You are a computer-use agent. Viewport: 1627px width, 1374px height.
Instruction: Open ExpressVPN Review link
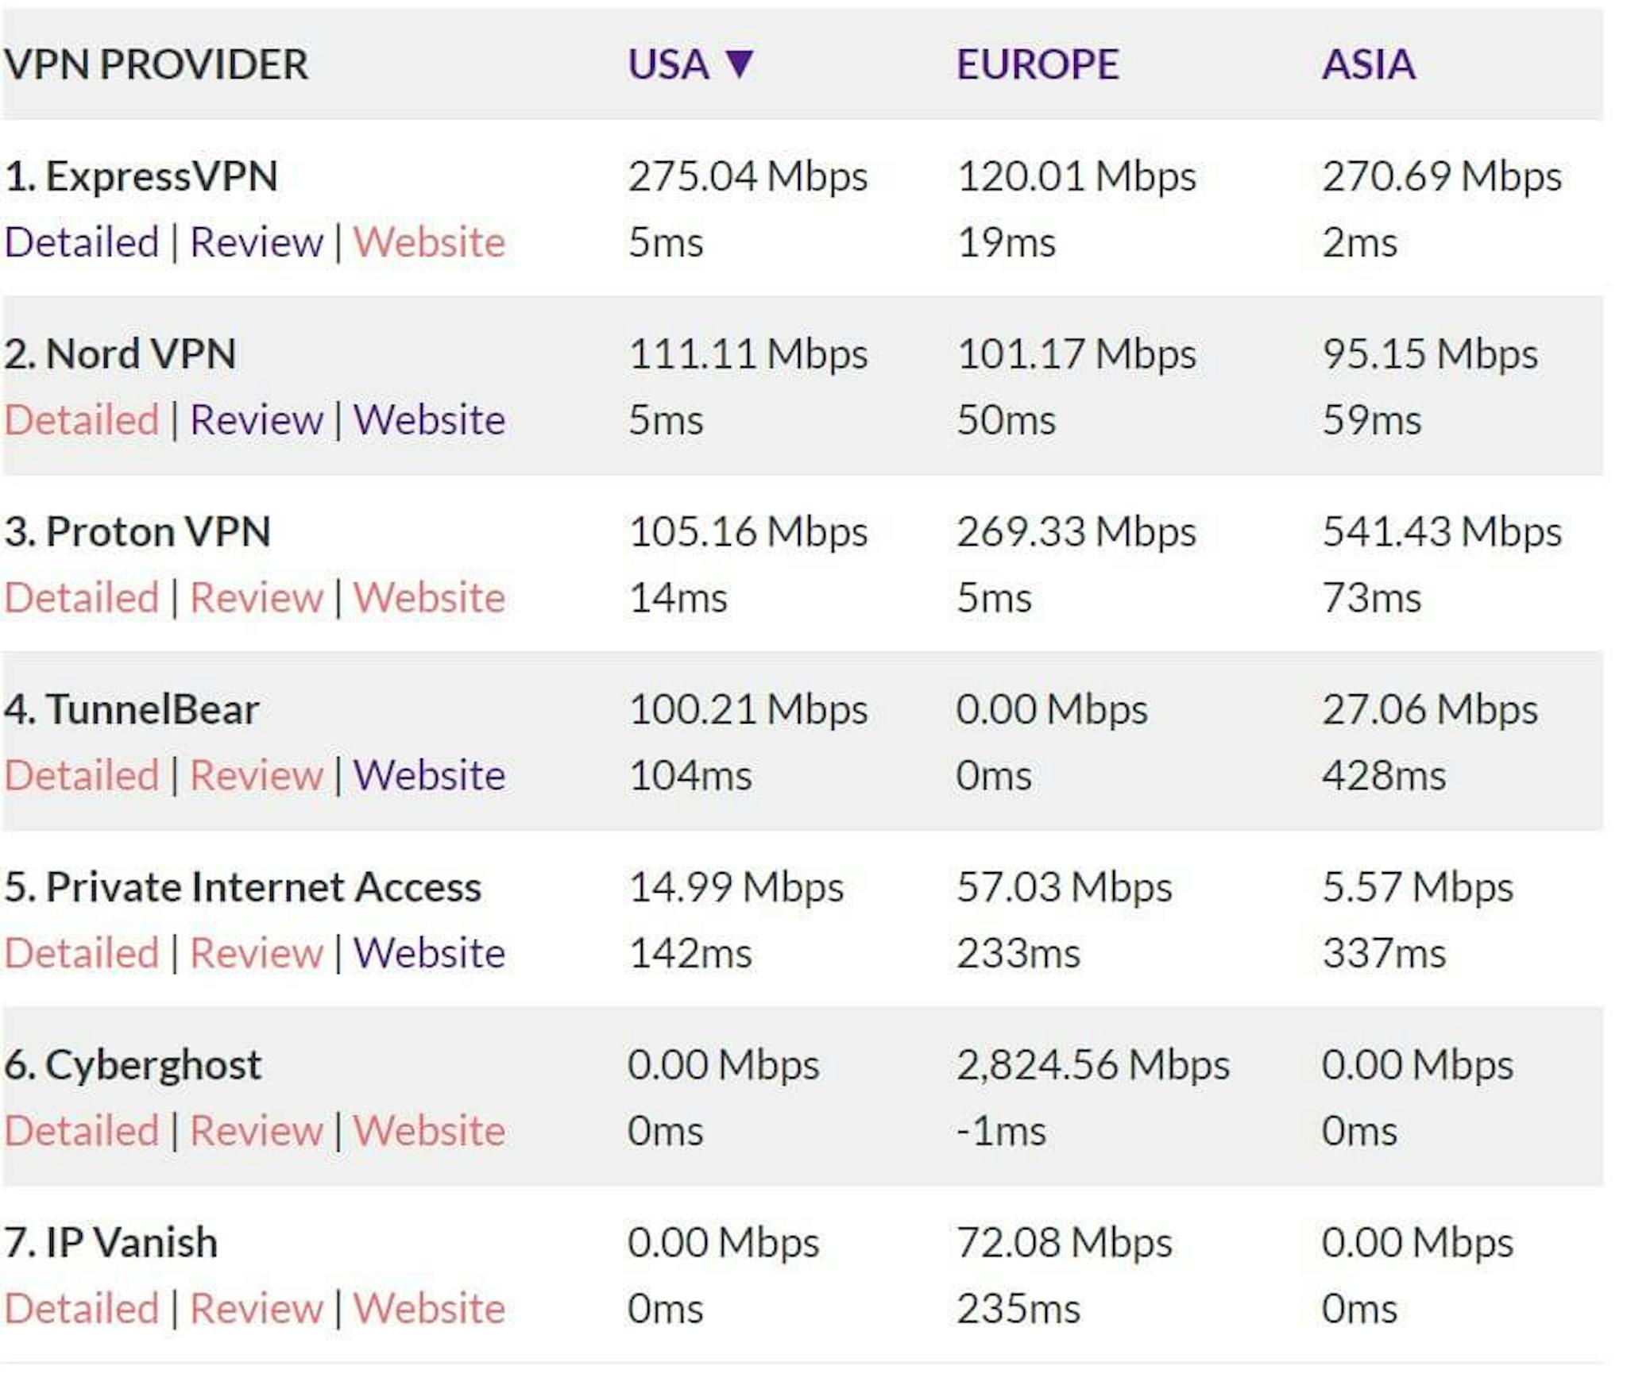(257, 241)
